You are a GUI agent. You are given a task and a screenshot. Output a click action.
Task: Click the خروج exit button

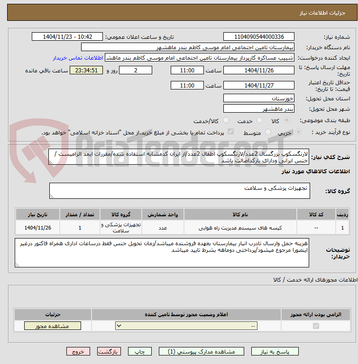(x=78, y=352)
